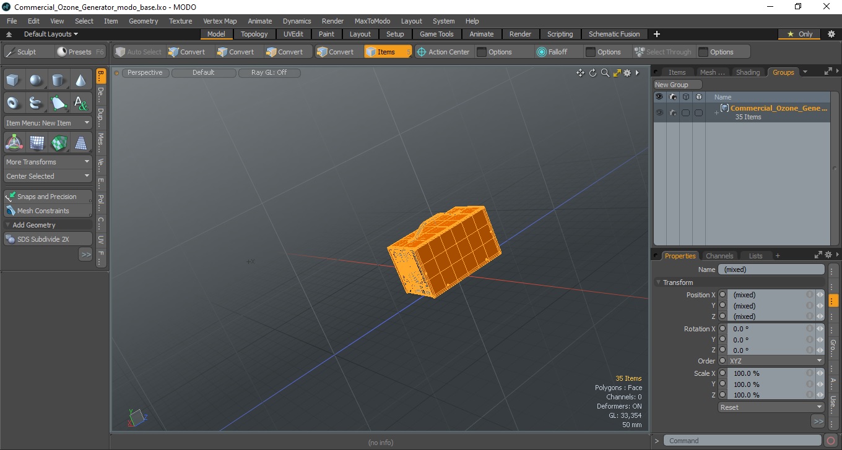The width and height of the screenshot is (842, 450).
Task: Switch to the Channels tab
Action: pos(719,256)
